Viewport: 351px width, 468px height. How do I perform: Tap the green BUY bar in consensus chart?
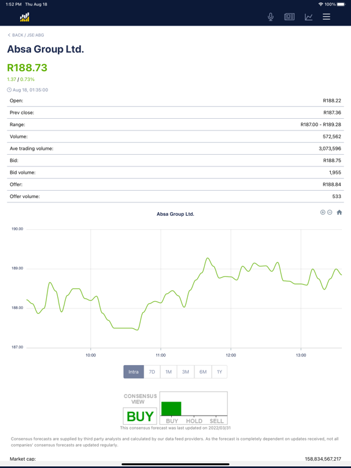[171, 409]
